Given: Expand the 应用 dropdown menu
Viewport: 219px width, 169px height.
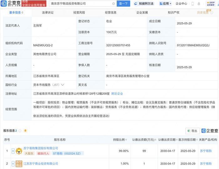Looking at the screenshot, I should 166,4.
